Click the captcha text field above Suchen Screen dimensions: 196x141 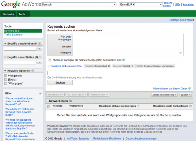tap(64, 73)
